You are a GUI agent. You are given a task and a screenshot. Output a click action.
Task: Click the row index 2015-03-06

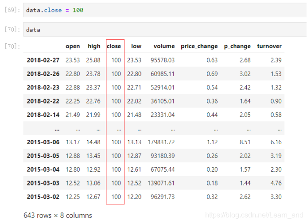(x=43, y=142)
